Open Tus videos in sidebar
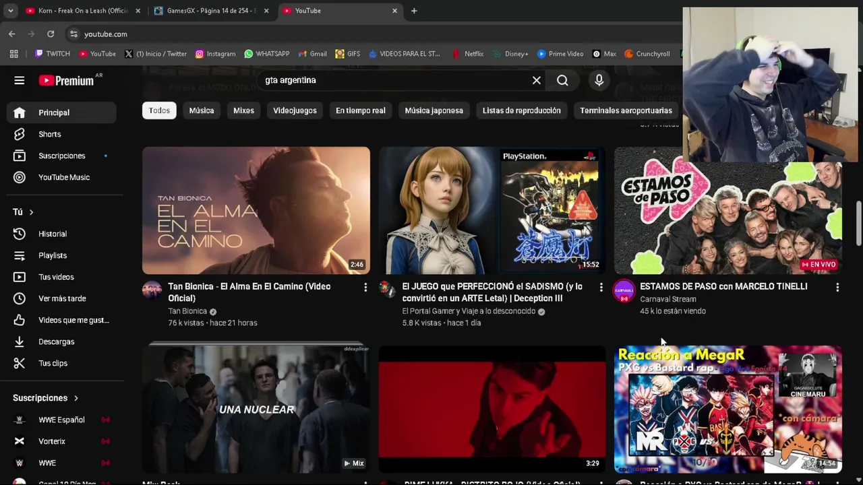The width and height of the screenshot is (863, 485). click(x=61, y=277)
